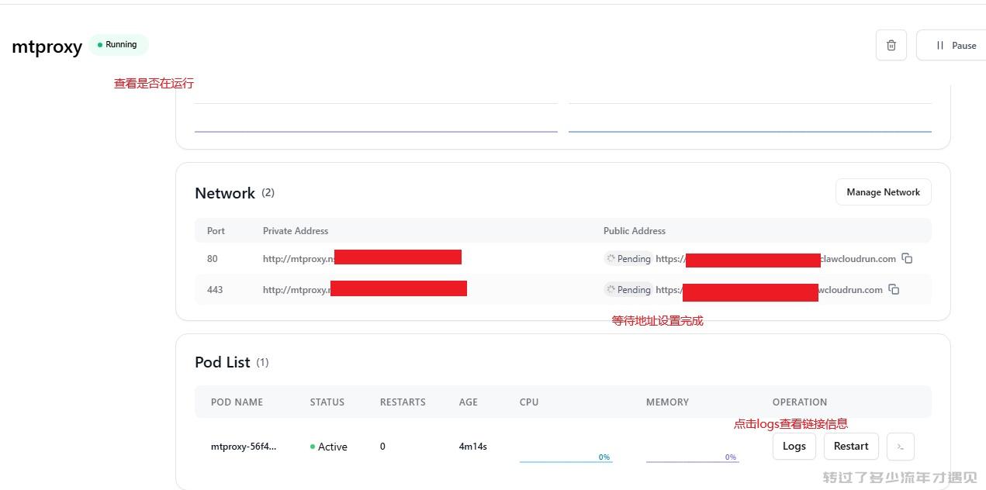Click the Network heading

tap(225, 193)
